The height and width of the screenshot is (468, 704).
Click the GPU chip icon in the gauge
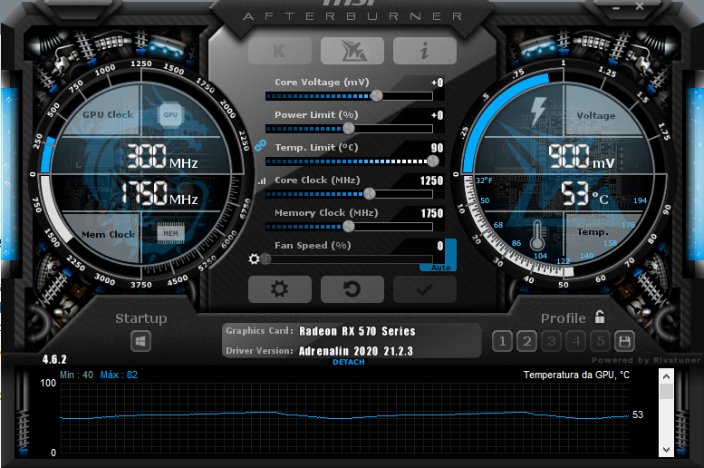pos(170,115)
